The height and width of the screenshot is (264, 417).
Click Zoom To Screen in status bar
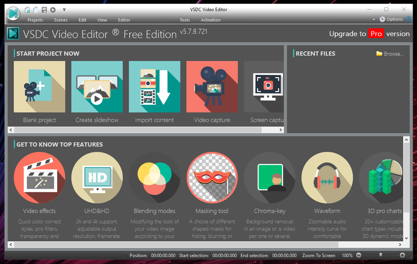319,256
